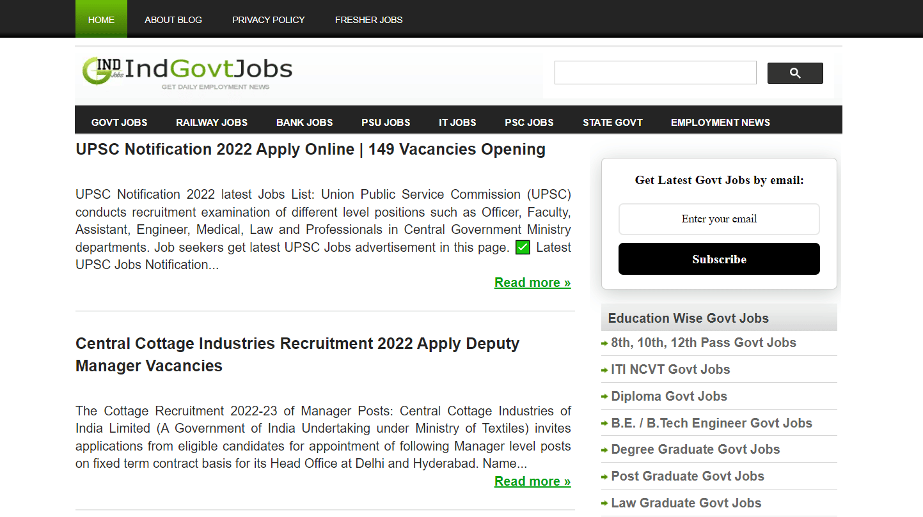Open B.E. / B.Tech Engineer Govt Jobs

711,423
